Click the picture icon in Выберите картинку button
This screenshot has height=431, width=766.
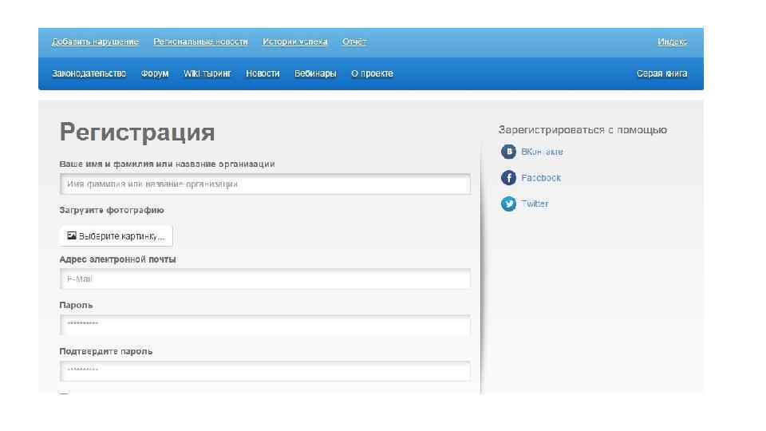[72, 235]
